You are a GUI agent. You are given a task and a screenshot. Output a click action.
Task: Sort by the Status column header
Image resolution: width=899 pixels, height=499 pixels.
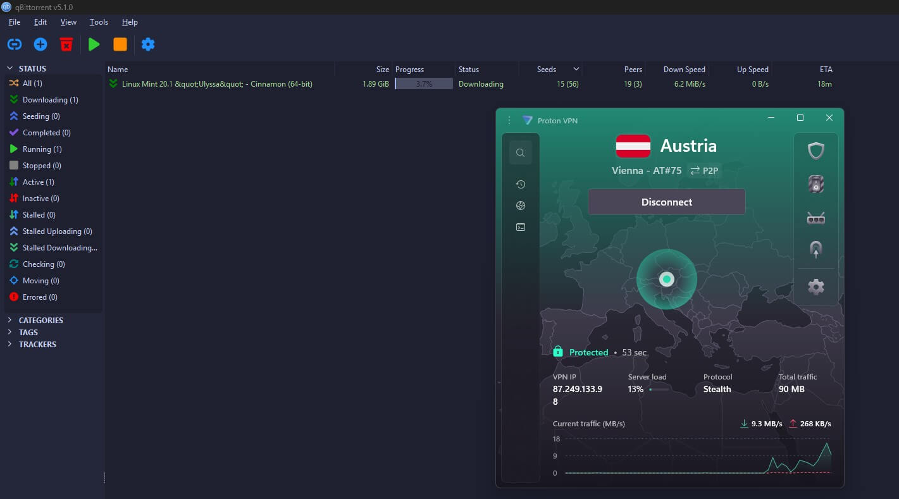tap(487, 70)
